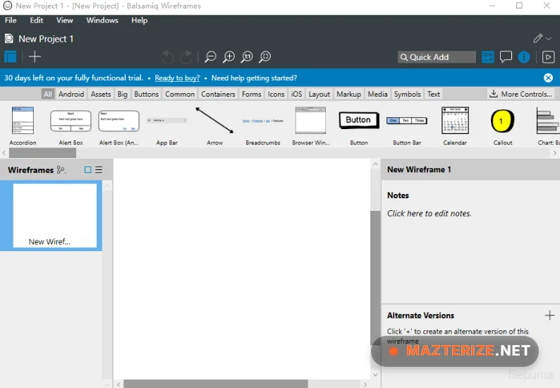Pick the Browser Win... control
This screenshot has width=560, height=388.
311,126
